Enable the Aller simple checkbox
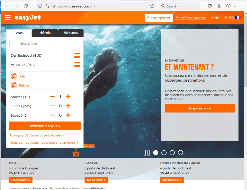247x190 pixels. coord(13,44)
